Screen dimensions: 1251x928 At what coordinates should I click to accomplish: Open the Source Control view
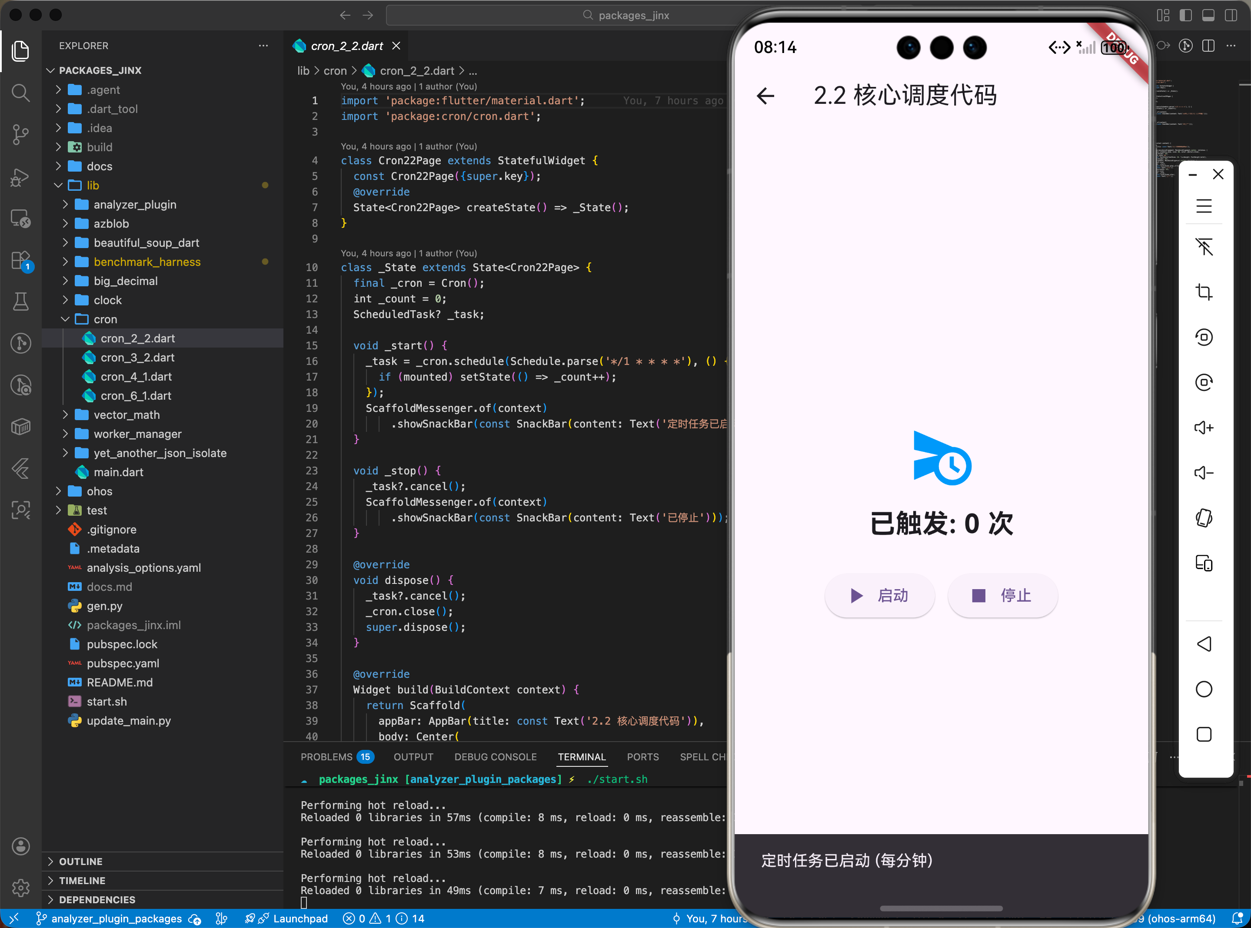tap(21, 134)
